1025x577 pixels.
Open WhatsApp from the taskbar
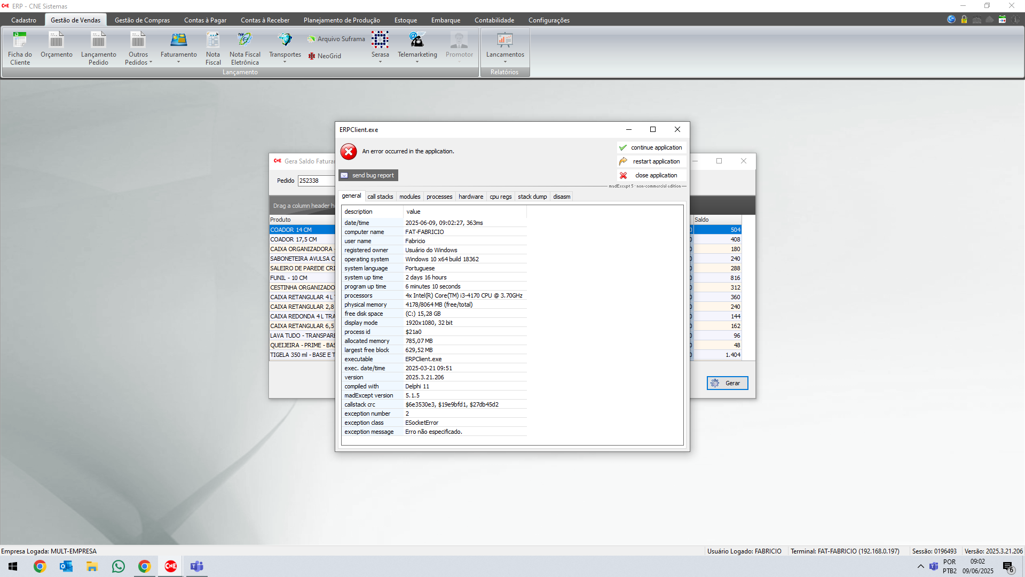coord(119,566)
